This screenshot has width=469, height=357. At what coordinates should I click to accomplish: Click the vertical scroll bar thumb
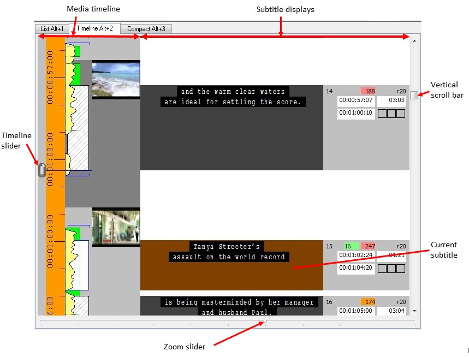click(x=414, y=96)
